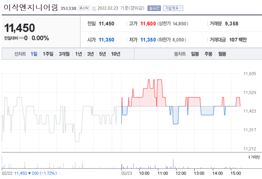
Task: Click the 실시간 real-time button
Action: click(x=154, y=8)
